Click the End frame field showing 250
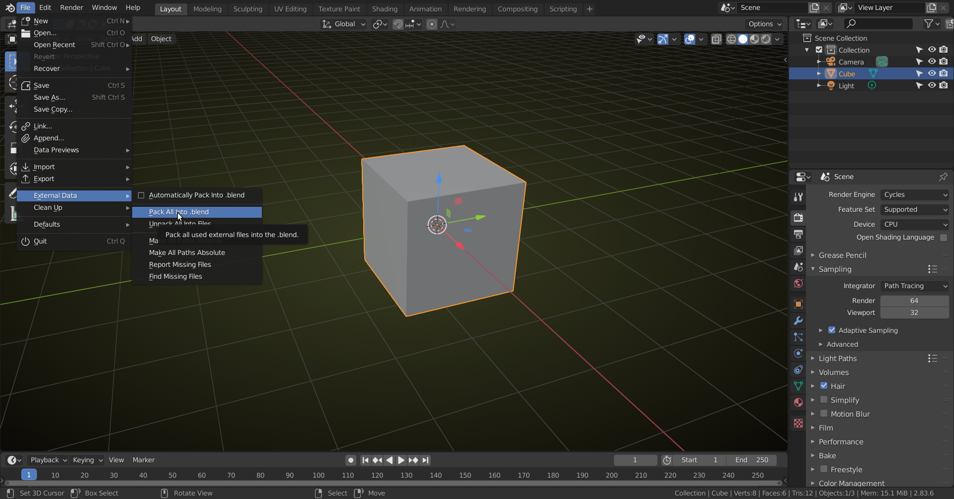Image resolution: width=954 pixels, height=499 pixels. coord(751,460)
